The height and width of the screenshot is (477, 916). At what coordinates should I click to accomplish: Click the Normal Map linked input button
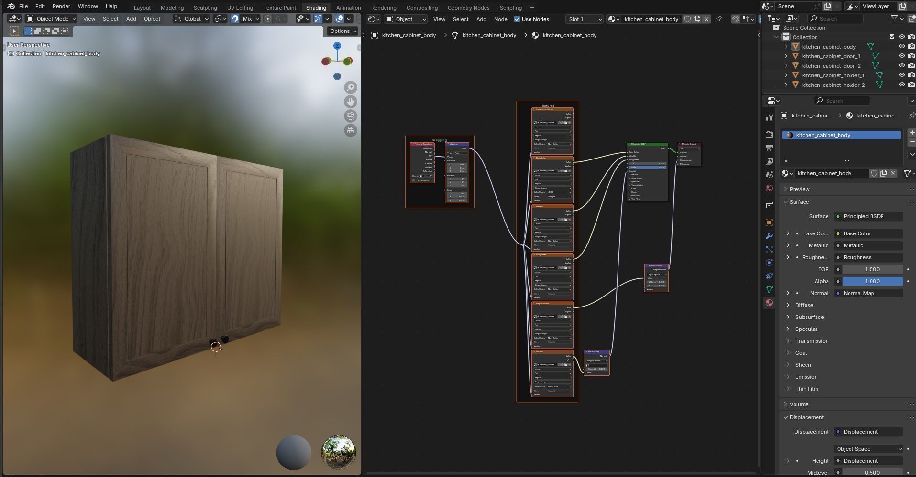[868, 293]
